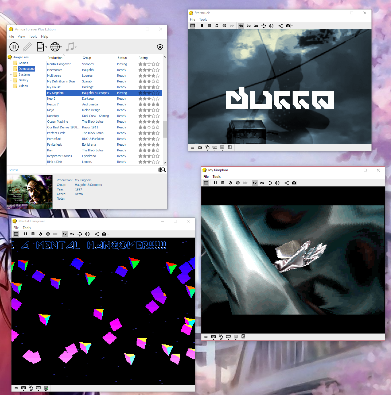Mute audio in the Starstruck window

271,26
